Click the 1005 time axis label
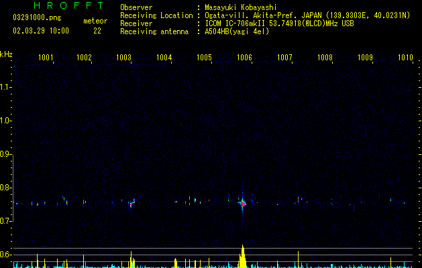Image resolution: width=422 pixels, height=268 pixels. (x=204, y=57)
